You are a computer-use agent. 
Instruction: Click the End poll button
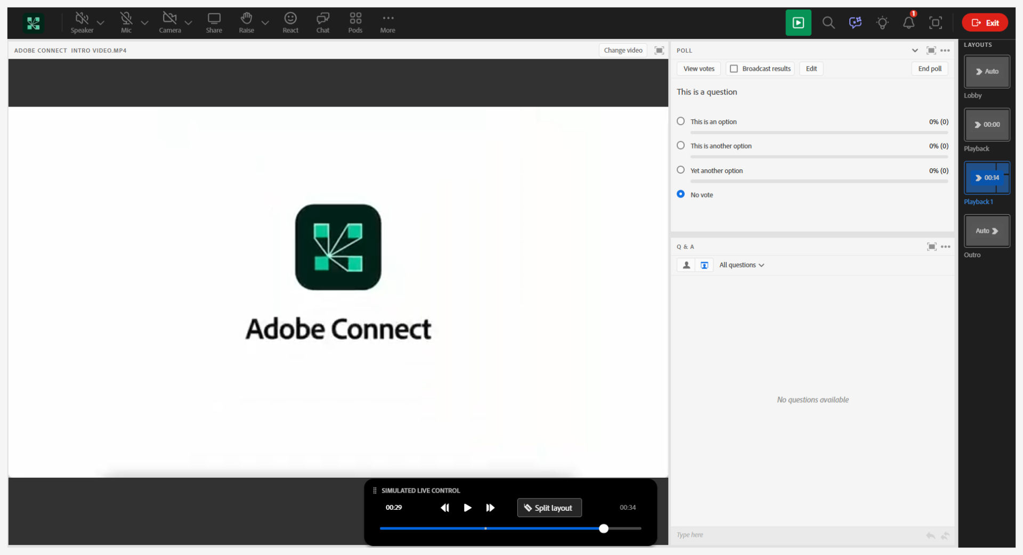coord(930,69)
